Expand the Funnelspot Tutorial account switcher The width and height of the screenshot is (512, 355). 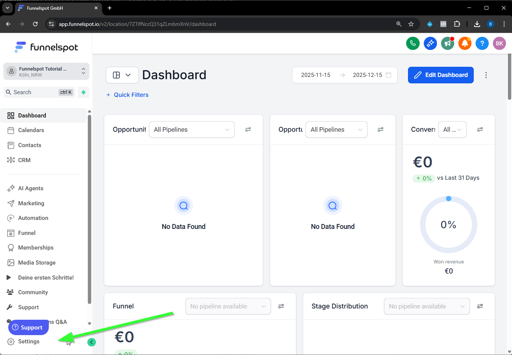[46, 71]
